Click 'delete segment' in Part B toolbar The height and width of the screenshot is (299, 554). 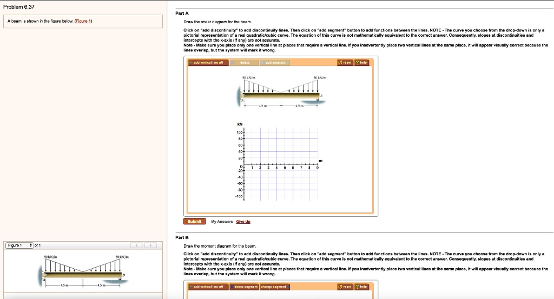pyautogui.click(x=244, y=287)
